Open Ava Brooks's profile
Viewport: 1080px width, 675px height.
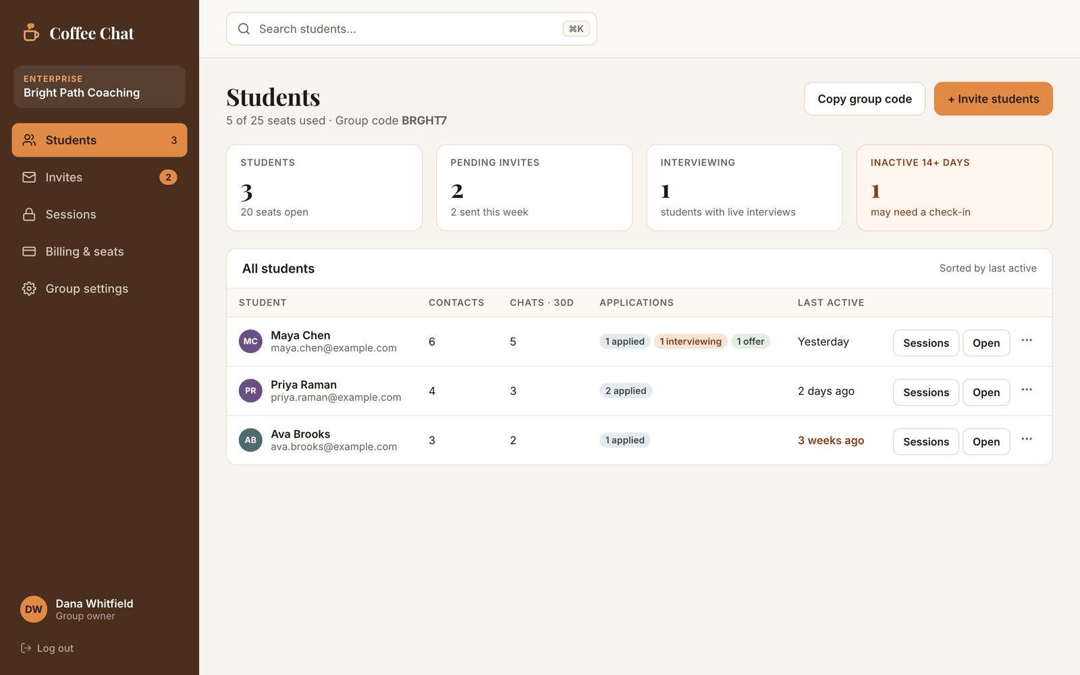click(986, 441)
